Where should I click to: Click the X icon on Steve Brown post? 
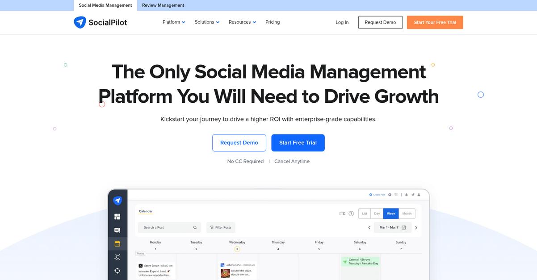coord(141,265)
